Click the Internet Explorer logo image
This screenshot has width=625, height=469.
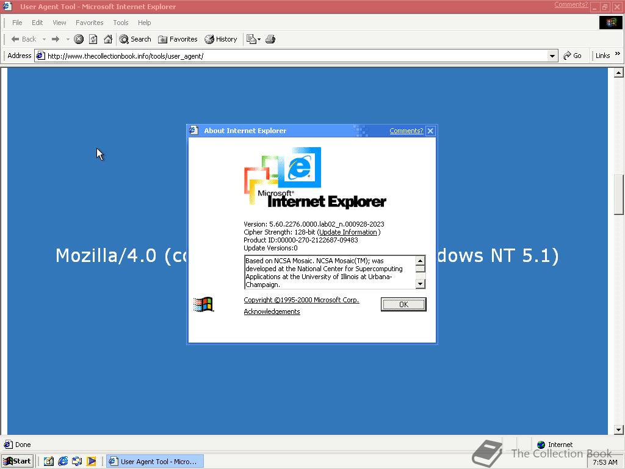click(x=315, y=178)
